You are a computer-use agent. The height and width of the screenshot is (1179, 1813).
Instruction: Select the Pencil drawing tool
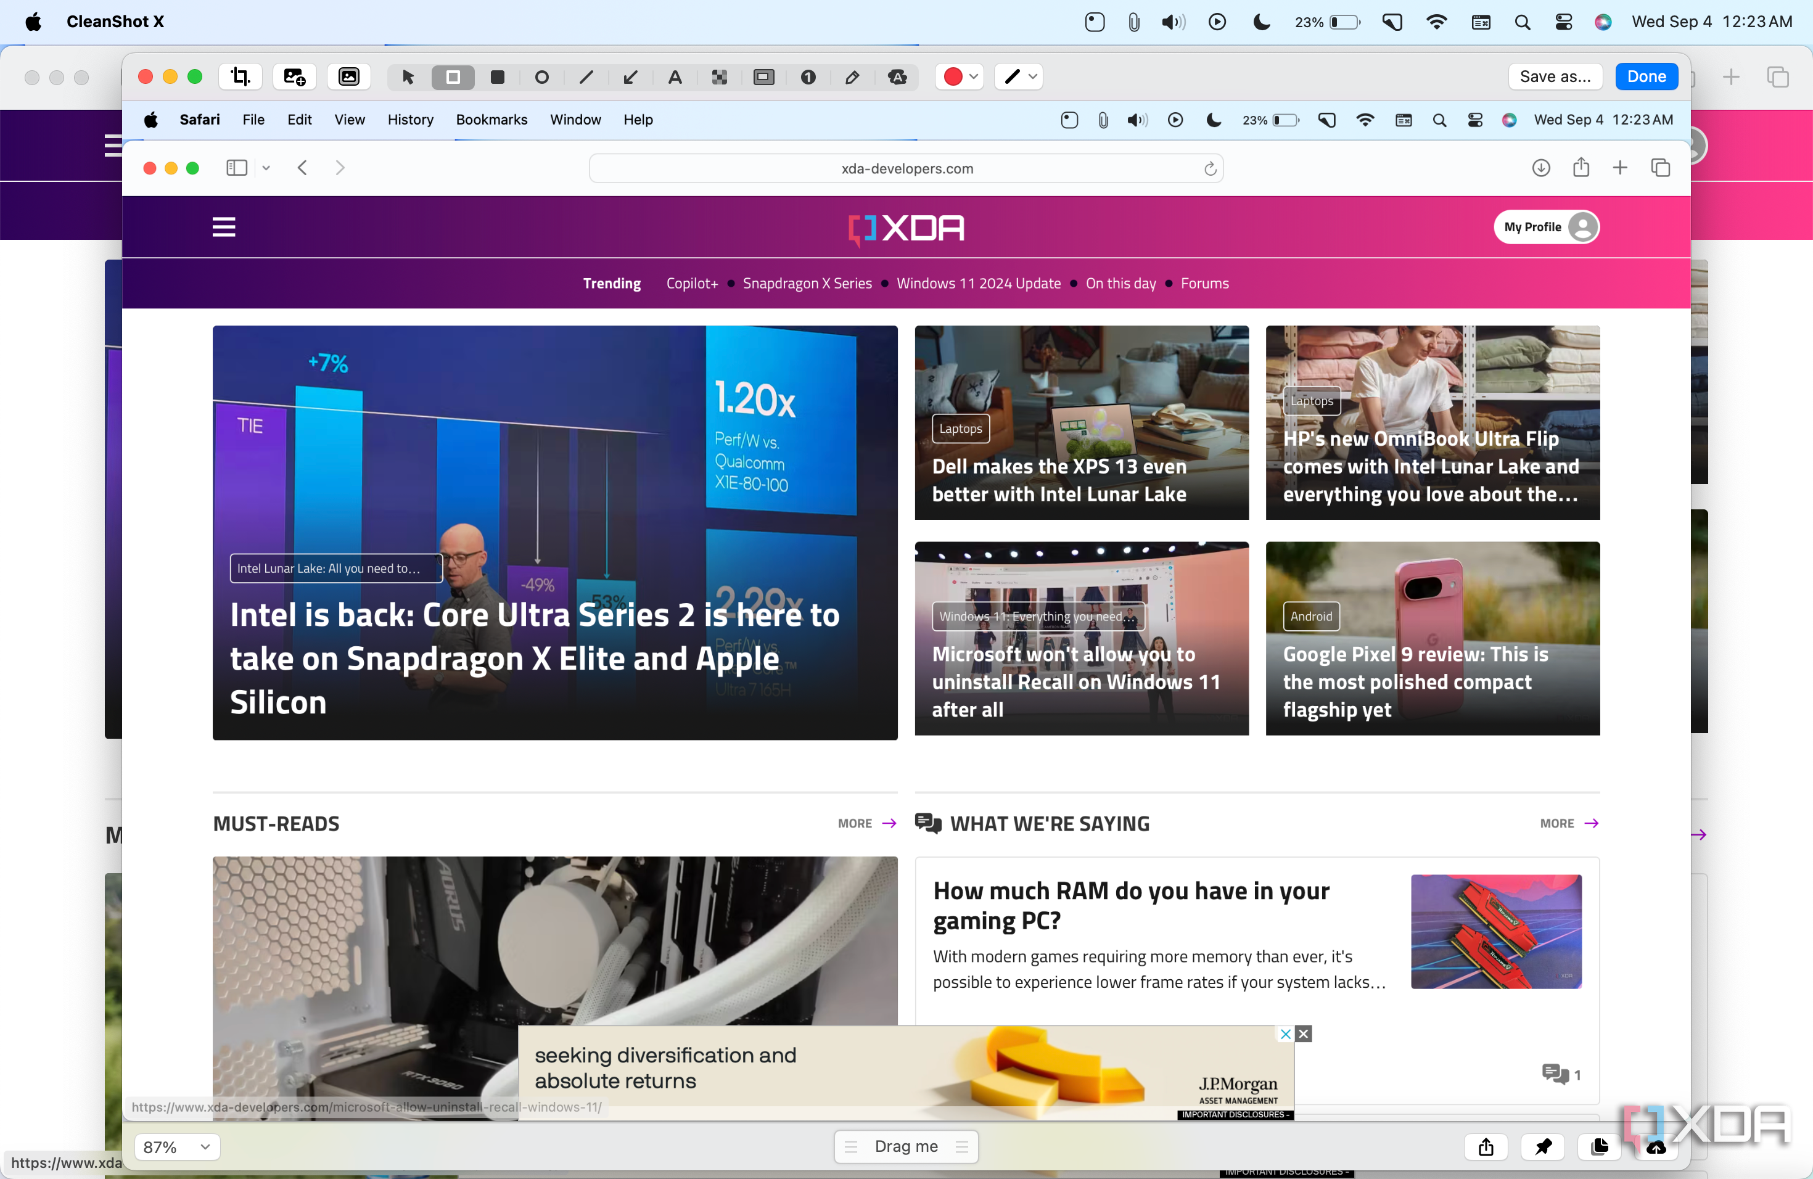(852, 77)
